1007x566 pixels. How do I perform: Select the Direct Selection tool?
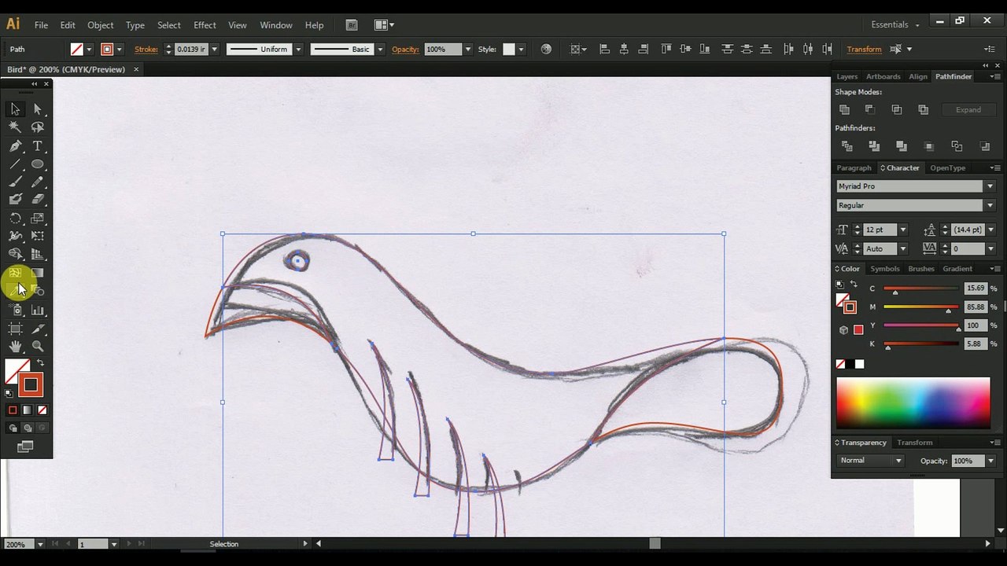[x=38, y=109]
